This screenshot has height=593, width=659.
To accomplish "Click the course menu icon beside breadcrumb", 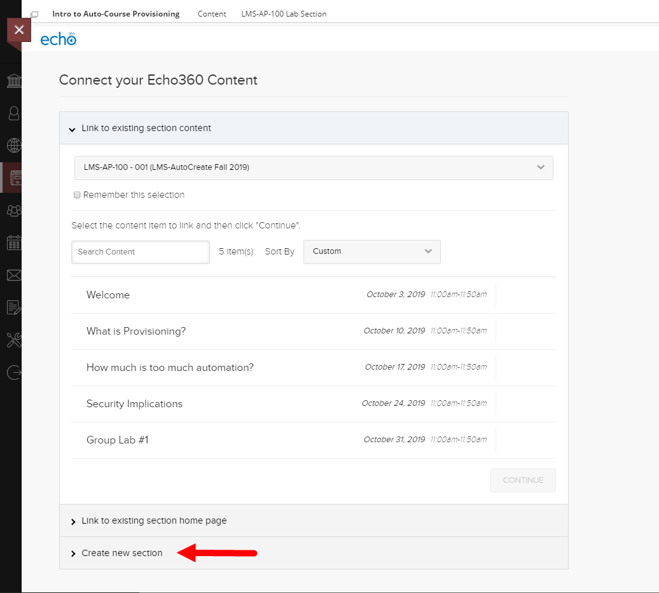I will point(34,14).
